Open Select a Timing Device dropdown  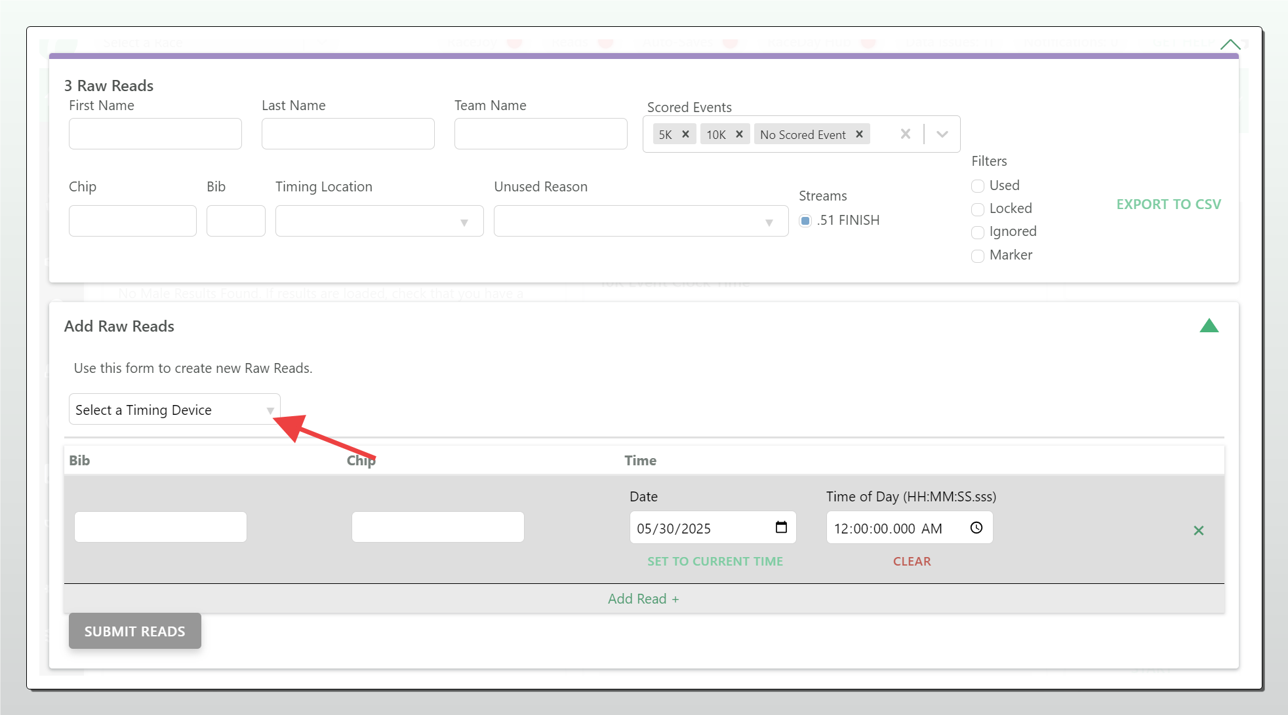click(174, 410)
